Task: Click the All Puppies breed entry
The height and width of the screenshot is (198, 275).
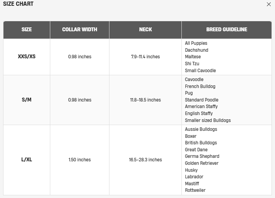Action: click(x=196, y=43)
